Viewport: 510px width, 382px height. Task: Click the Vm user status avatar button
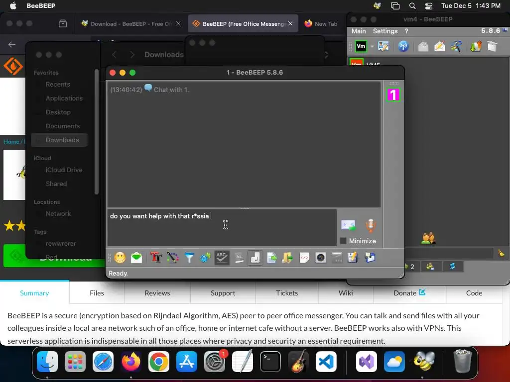point(361,46)
